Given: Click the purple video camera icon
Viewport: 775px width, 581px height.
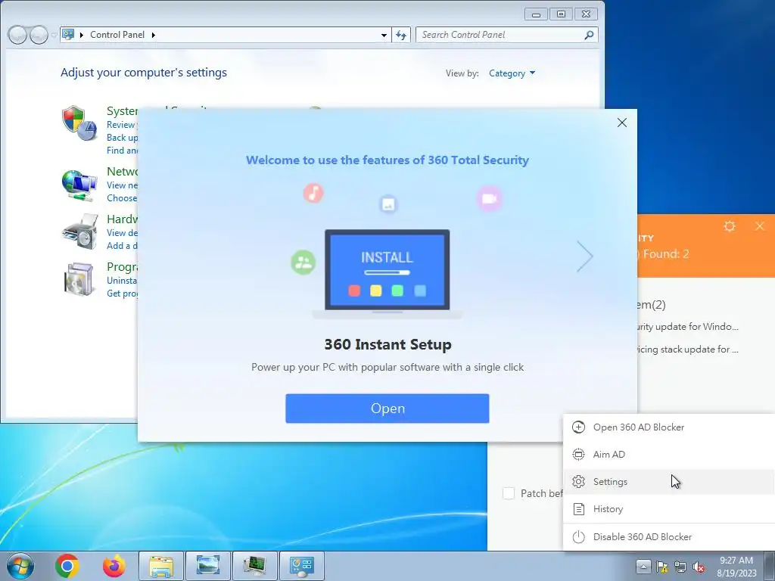Looking at the screenshot, I should pos(489,199).
